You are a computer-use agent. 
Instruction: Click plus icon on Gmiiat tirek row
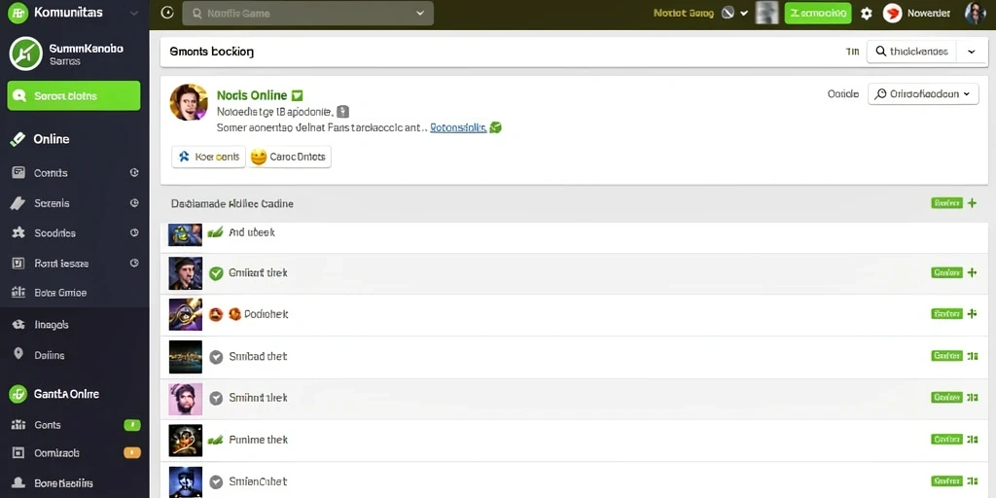click(x=972, y=272)
